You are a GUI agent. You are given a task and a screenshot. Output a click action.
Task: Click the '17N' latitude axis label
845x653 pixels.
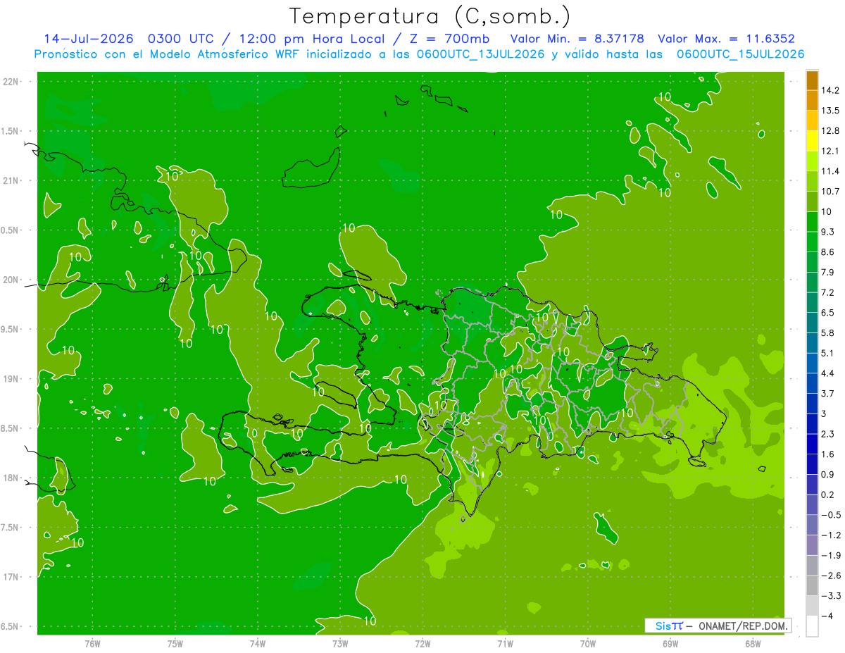pos(11,577)
